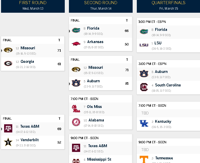This screenshot has height=163, width=200.
Task: Open the Texas A&M link in first round
Action: point(30,126)
